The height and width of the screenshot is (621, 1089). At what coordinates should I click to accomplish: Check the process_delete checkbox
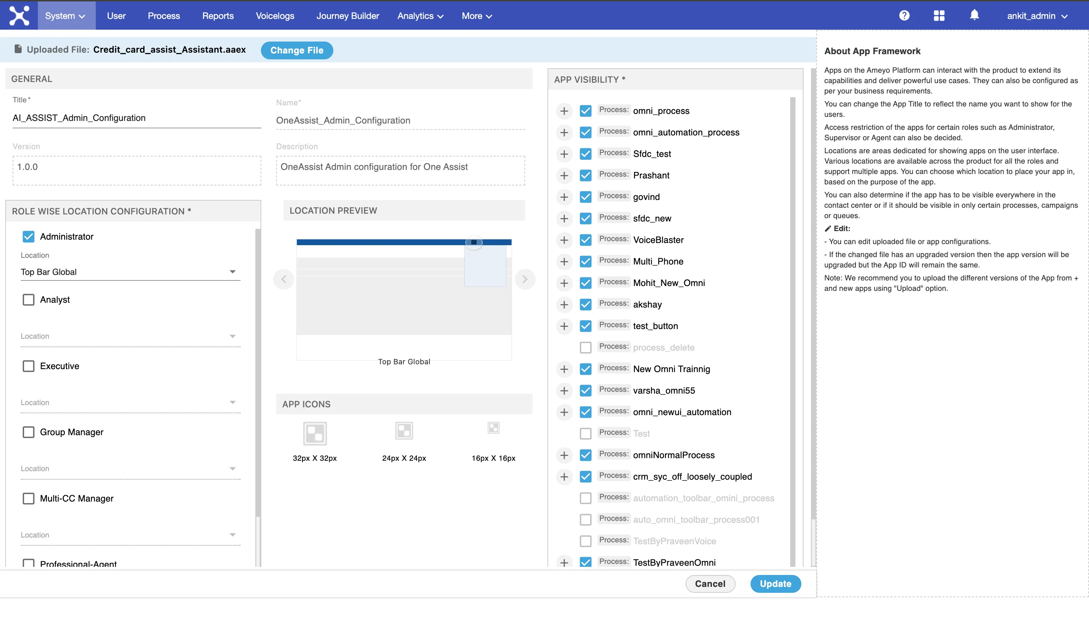click(585, 348)
